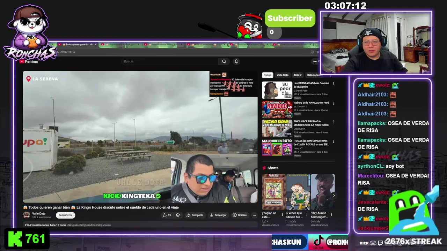Click the #kingshouse hashtag
The image size is (447, 251).
coord(103,225)
